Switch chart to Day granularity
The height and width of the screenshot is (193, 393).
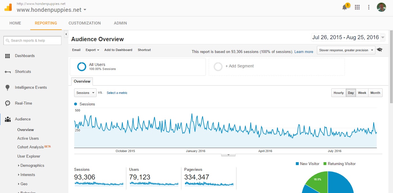(x=351, y=93)
